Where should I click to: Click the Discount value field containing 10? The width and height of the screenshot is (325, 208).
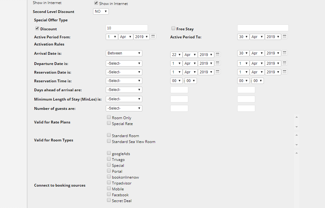[127, 28]
